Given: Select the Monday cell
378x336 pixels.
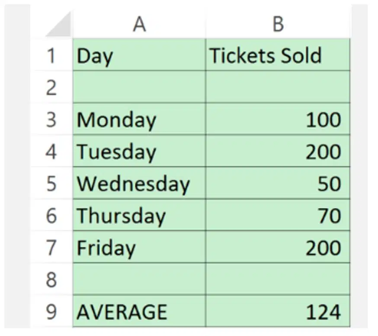Looking at the screenshot, I should (x=139, y=119).
